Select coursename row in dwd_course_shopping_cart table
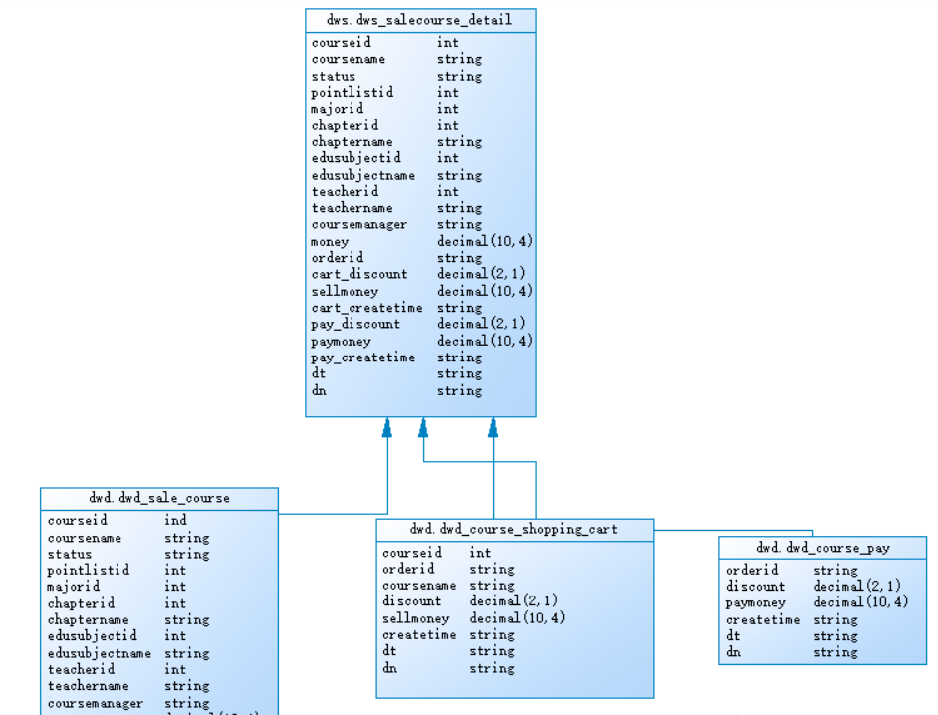Screen dimensions: 938x715 (x=515, y=586)
